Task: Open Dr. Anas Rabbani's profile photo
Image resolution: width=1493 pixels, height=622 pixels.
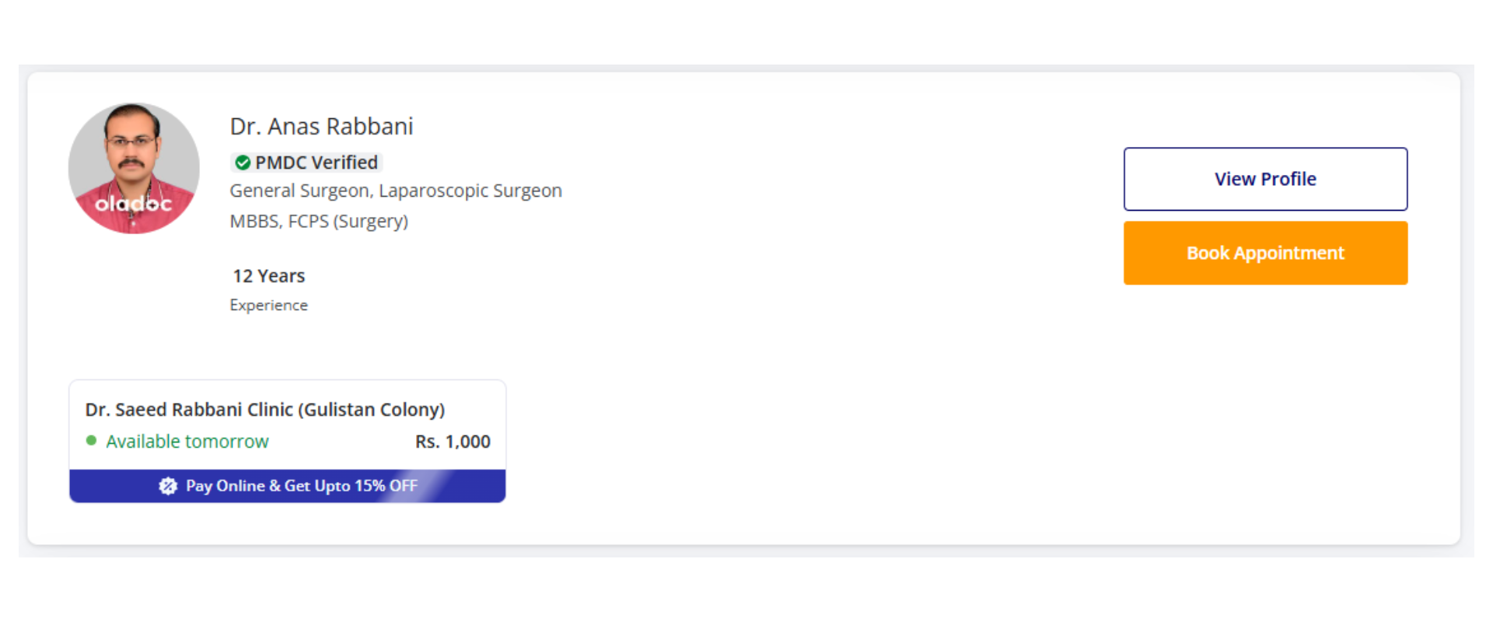Action: point(134,155)
